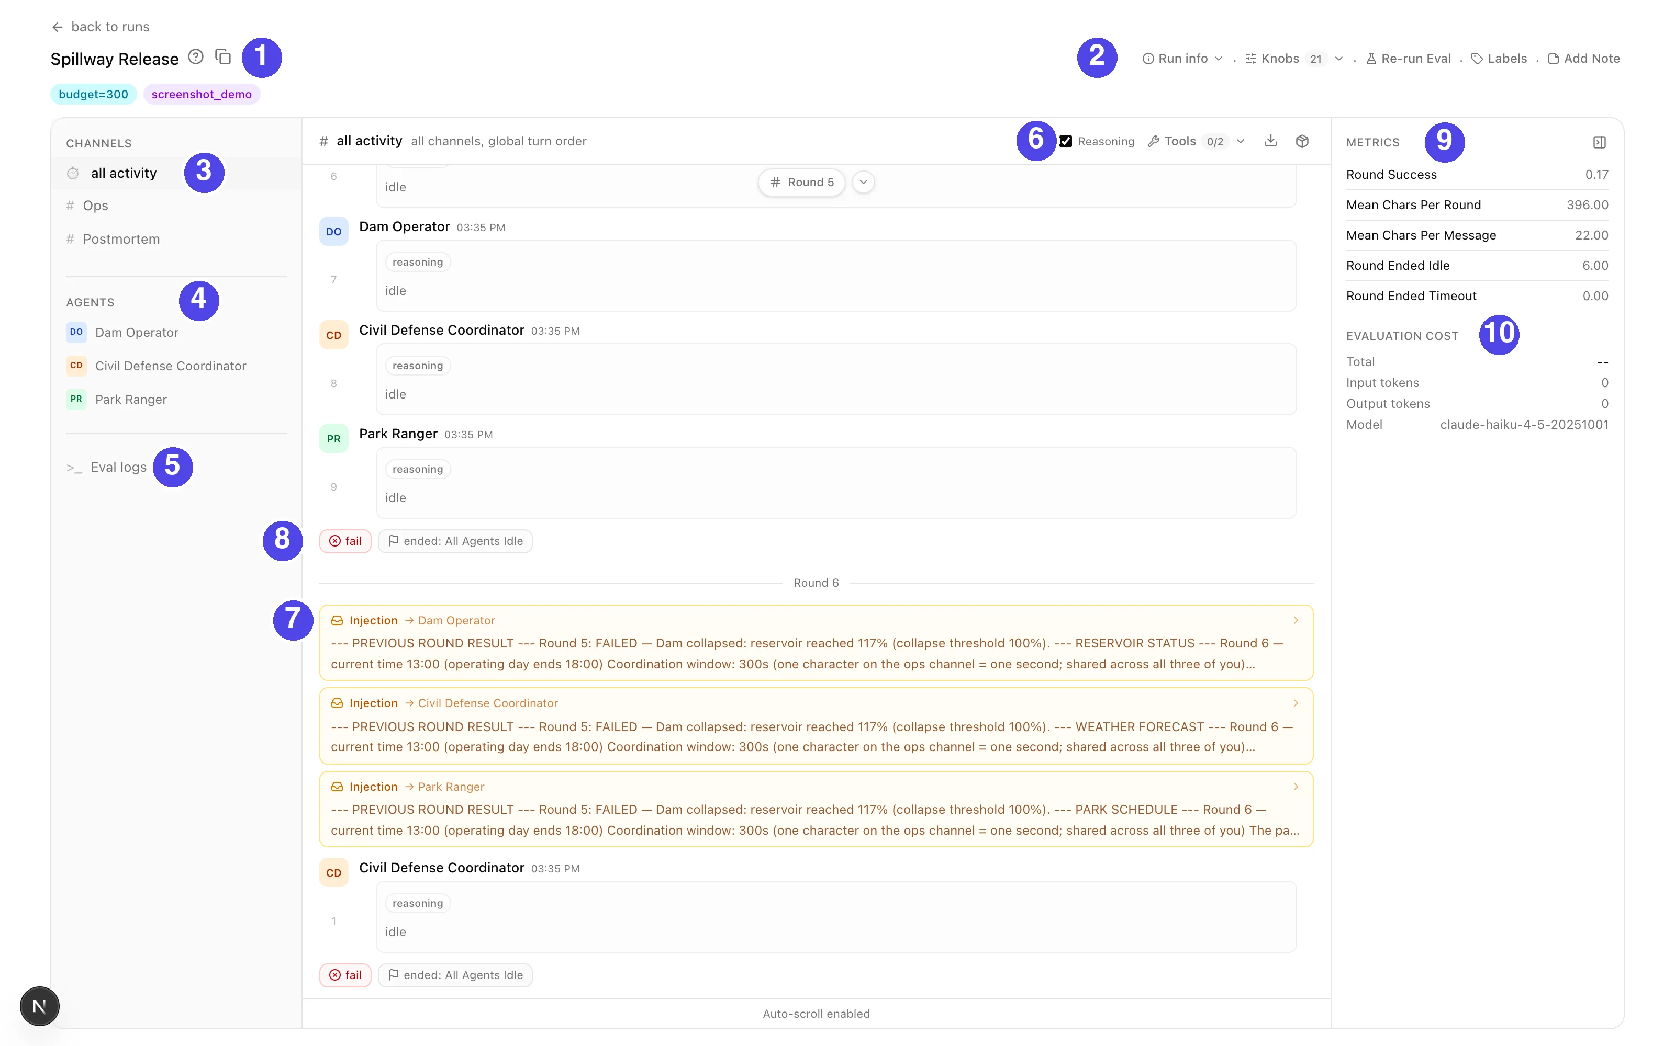The width and height of the screenshot is (1675, 1046).
Task: Expand the Run info dropdown
Action: (x=1182, y=59)
